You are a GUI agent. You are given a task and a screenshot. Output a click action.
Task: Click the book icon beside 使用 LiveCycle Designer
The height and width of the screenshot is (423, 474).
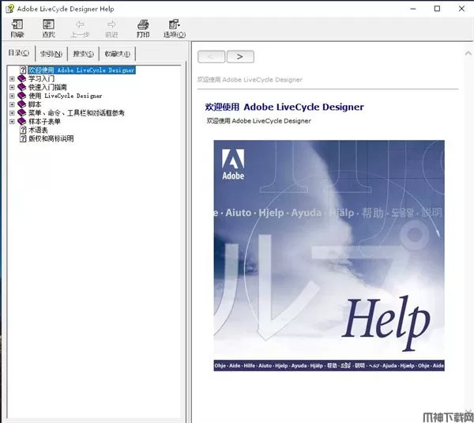22,96
